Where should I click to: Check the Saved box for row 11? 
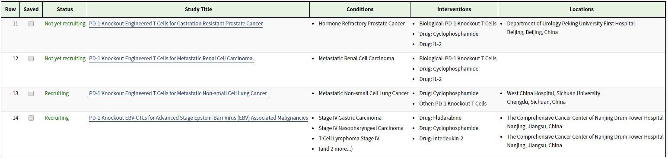point(31,24)
